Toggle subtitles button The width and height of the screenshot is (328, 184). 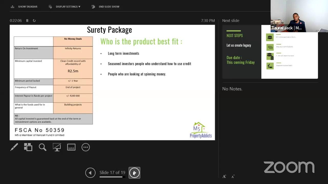point(71,147)
